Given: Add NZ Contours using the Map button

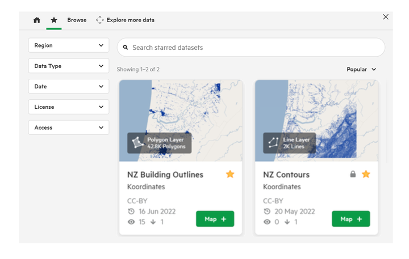Looking at the screenshot, I should (x=351, y=219).
